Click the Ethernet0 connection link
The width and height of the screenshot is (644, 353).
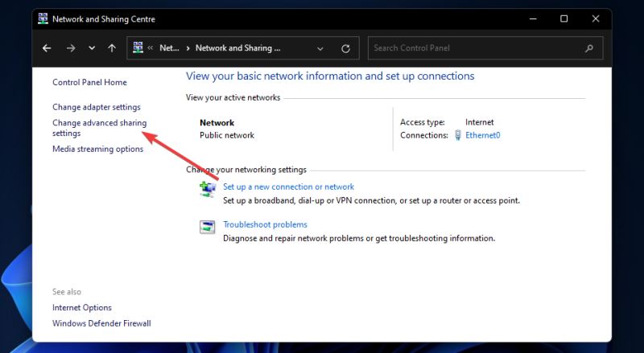point(482,135)
